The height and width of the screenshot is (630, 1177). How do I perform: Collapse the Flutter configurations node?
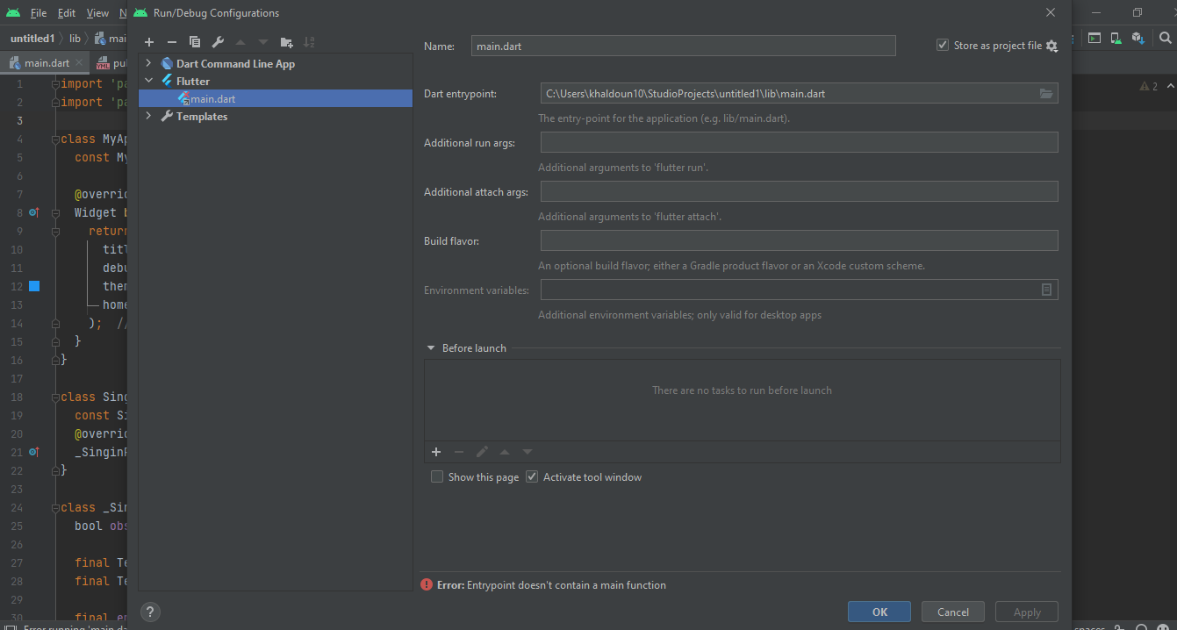pyautogui.click(x=148, y=81)
